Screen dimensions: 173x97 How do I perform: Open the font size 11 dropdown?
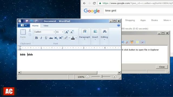point(63,32)
